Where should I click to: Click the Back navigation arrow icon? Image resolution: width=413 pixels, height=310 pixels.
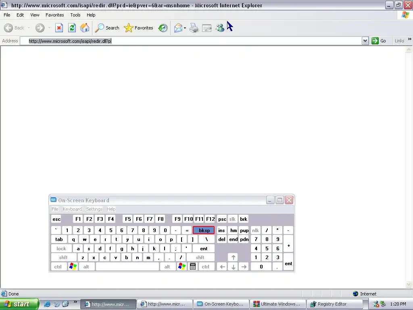[8, 28]
